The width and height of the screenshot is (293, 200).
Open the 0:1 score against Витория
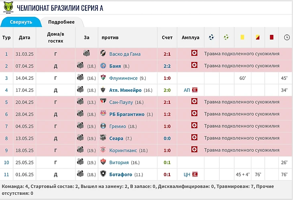pyautogui.click(x=167, y=162)
